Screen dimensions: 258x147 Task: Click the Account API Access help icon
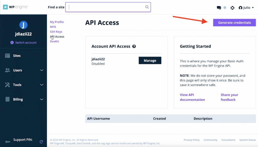coord(134,46)
